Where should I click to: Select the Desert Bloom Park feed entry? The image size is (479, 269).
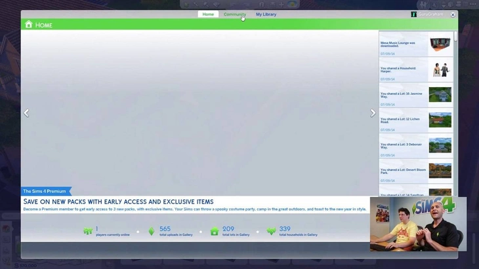point(403,171)
